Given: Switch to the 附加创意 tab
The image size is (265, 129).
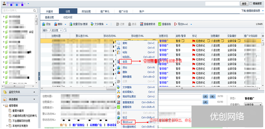Looking at the screenshot, I should click(x=86, y=12).
